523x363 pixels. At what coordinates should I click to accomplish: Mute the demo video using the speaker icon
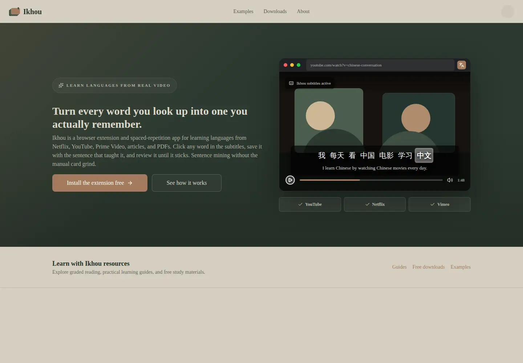[450, 180]
